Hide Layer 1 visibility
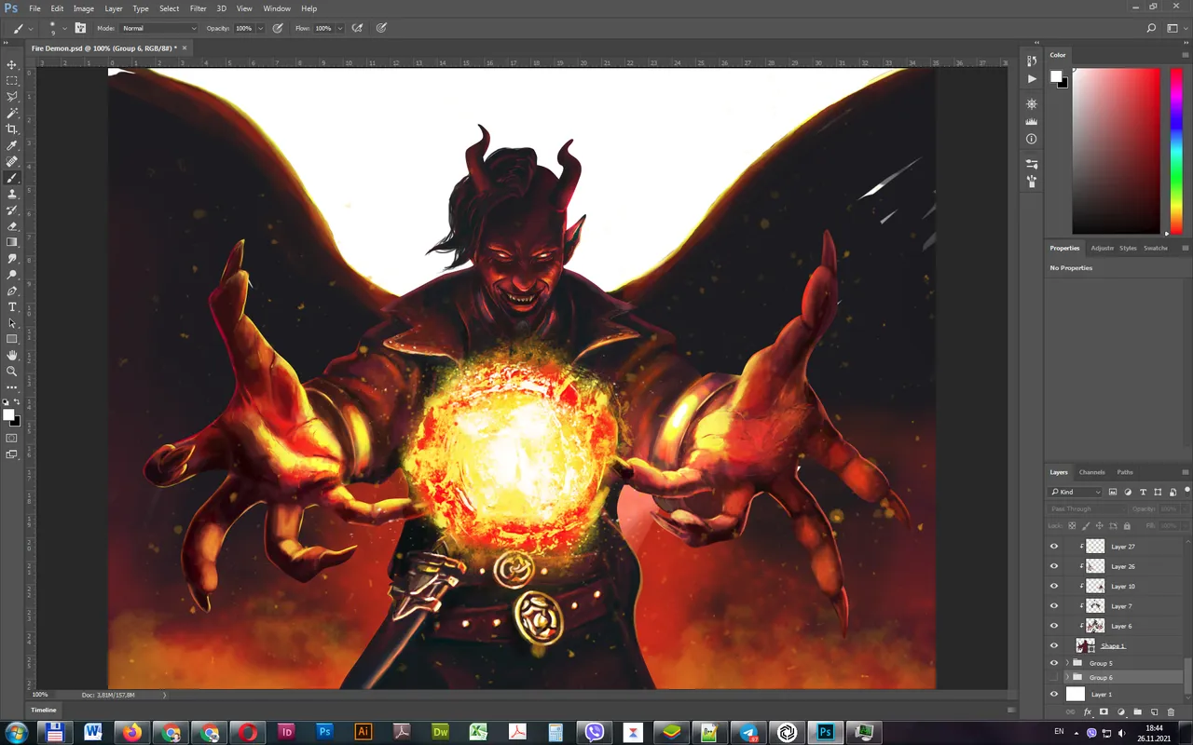This screenshot has width=1193, height=745. 1054,694
